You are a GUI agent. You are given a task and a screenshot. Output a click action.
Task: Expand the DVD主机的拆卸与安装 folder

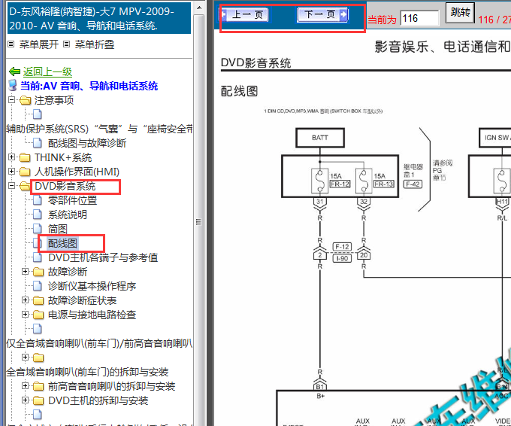point(25,400)
